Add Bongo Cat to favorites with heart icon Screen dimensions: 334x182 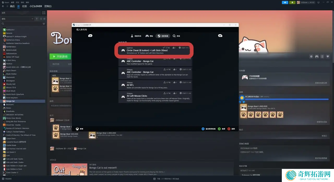[328, 56]
